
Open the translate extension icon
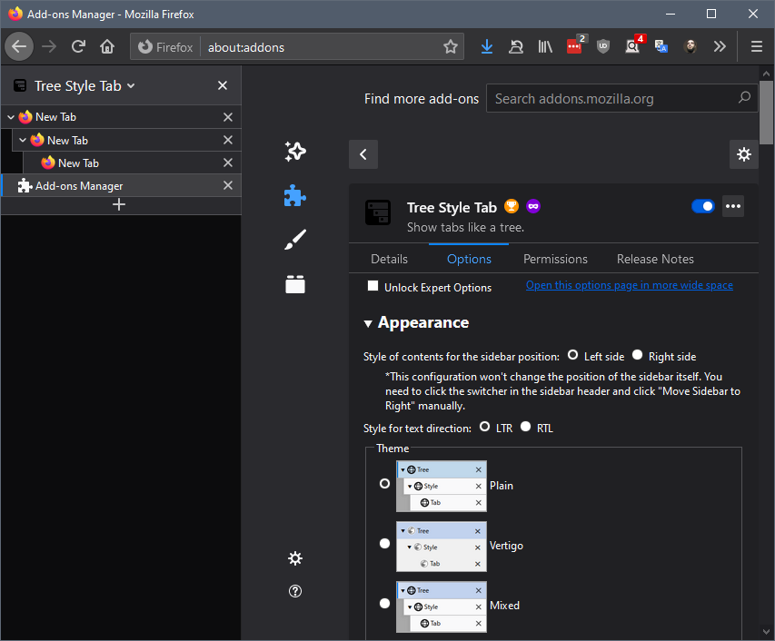661,47
